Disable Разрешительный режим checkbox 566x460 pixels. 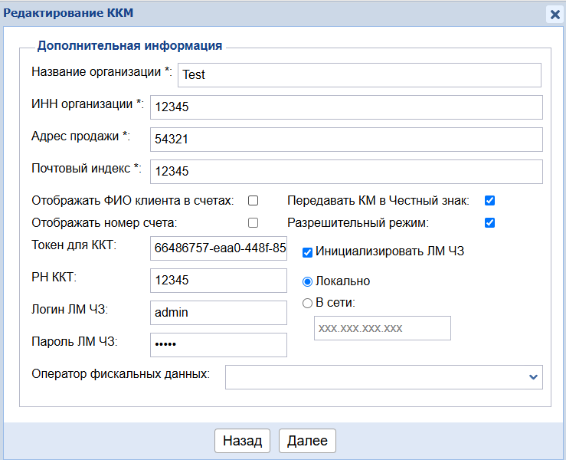[x=490, y=223]
